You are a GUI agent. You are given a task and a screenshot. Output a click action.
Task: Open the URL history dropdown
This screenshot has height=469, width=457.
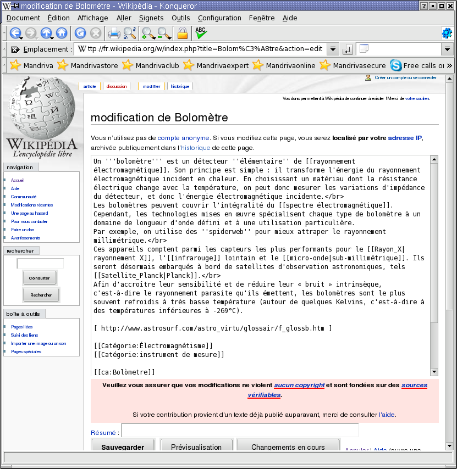click(333, 49)
